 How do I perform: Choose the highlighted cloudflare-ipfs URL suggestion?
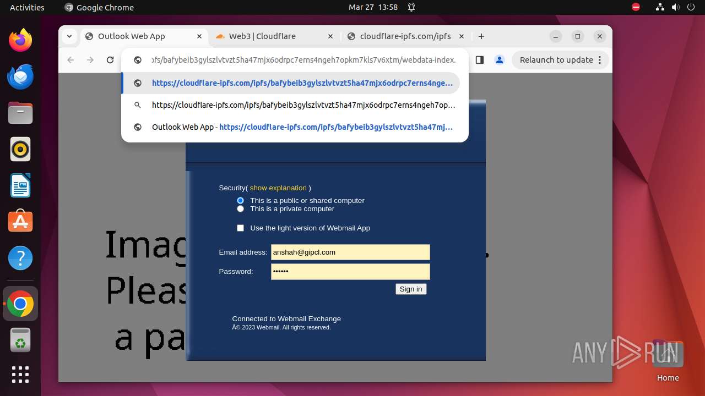tap(291, 83)
